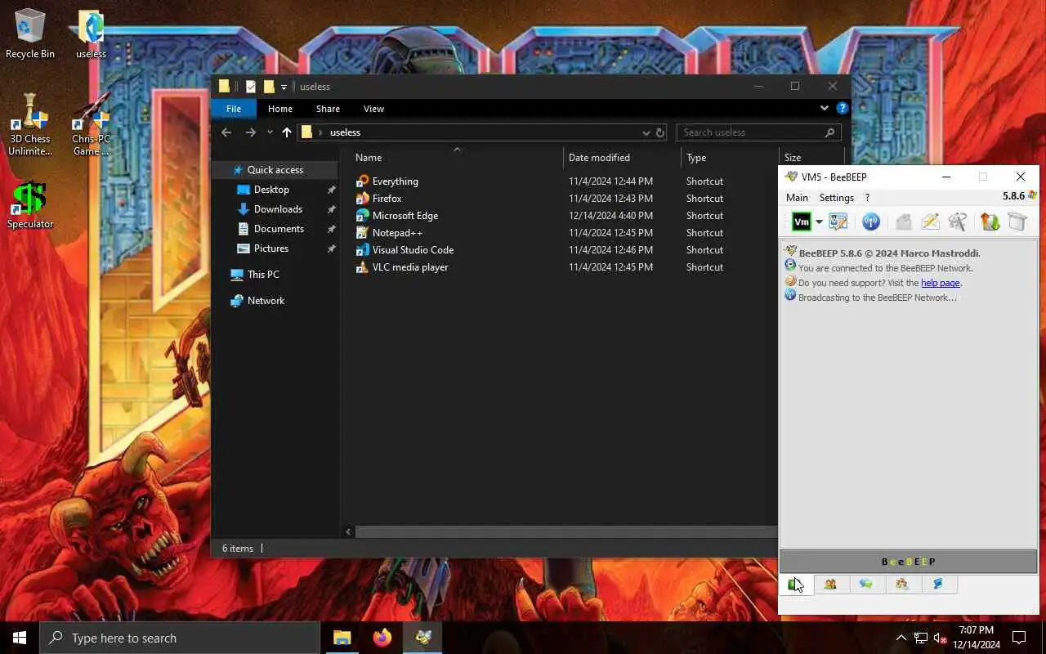Go back with Explorer back arrow
This screenshot has height=654, width=1046.
[x=226, y=132]
